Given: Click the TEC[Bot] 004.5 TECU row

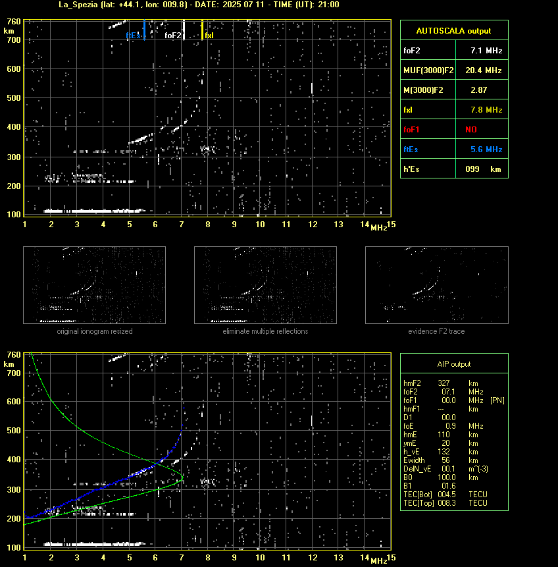Looking at the screenshot, I should point(445,495).
